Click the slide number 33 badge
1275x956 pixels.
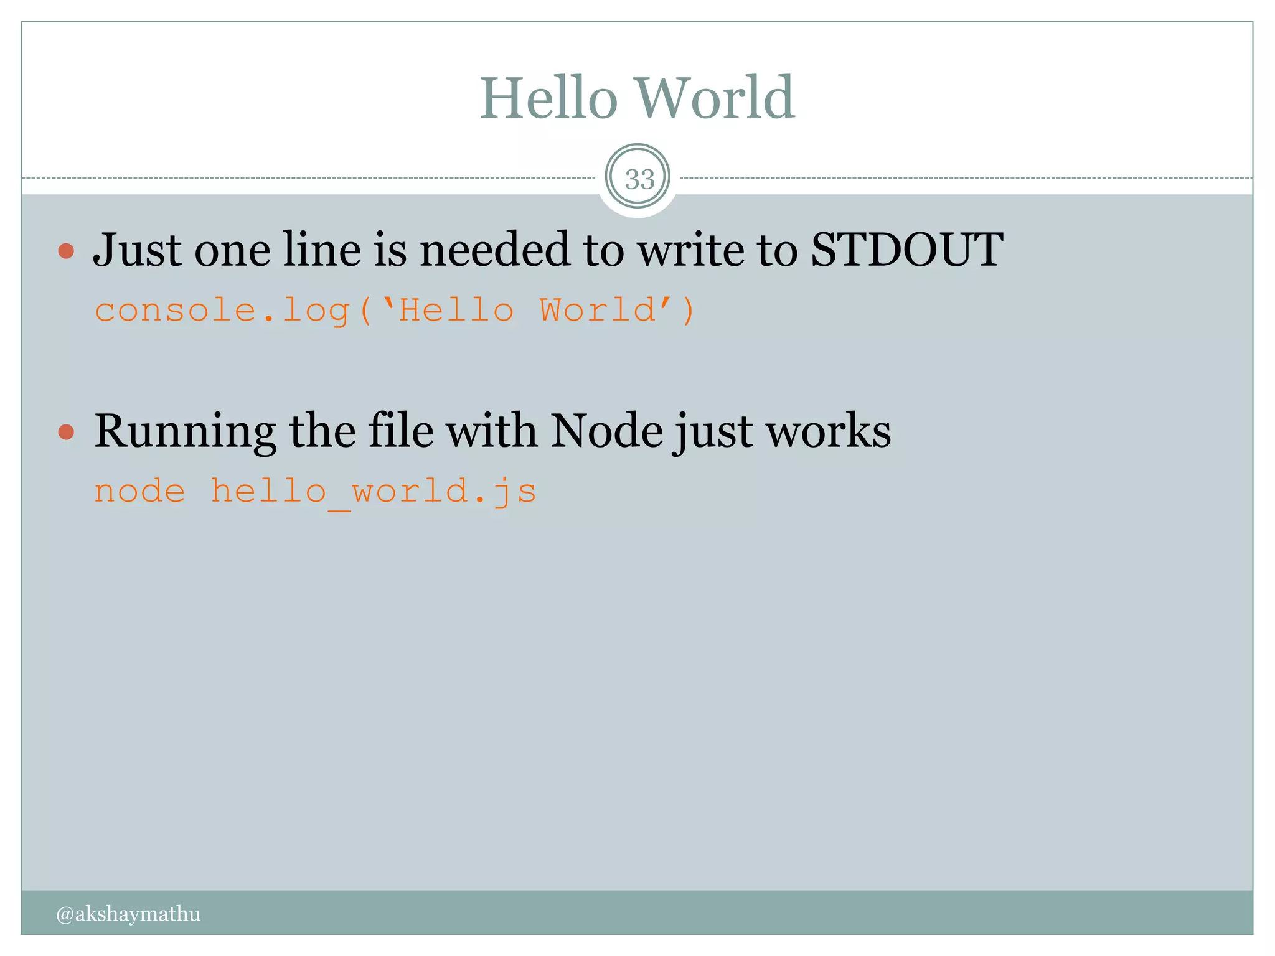click(x=637, y=177)
